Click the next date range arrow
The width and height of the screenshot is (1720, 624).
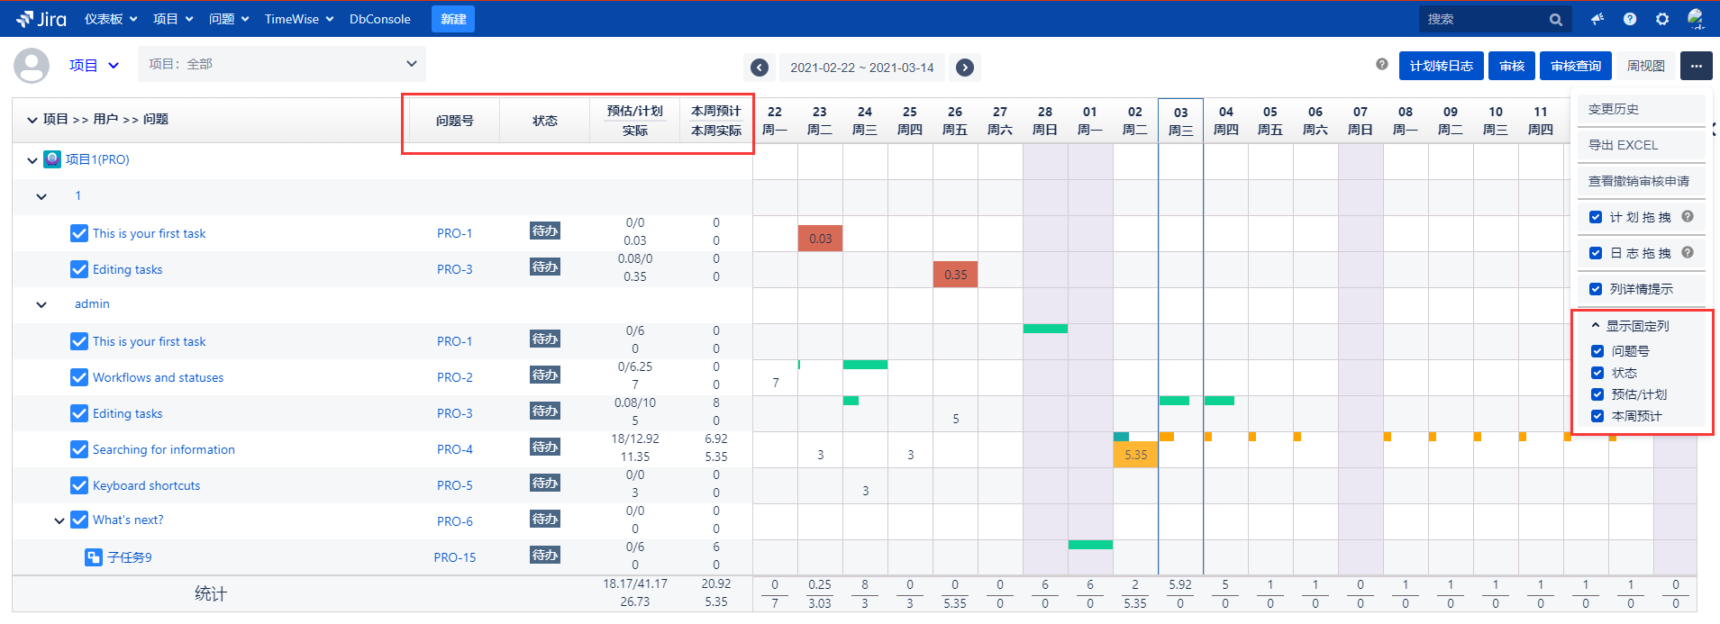click(x=964, y=68)
